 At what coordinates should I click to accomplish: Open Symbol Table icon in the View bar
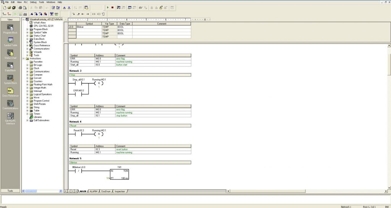tap(10, 41)
